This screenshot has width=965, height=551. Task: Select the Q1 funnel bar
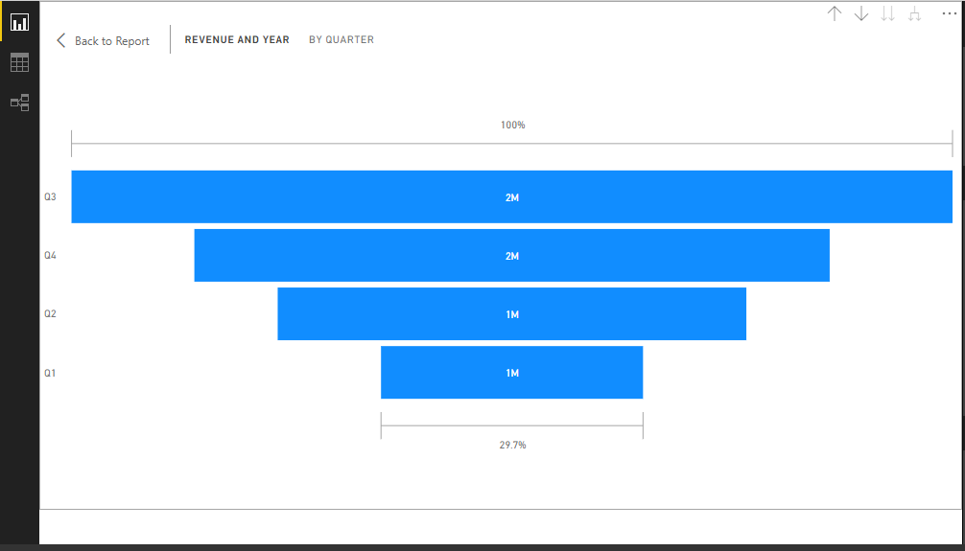[x=512, y=373]
